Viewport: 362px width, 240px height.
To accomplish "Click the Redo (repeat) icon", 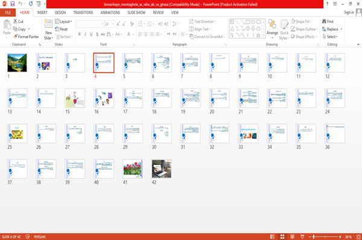I will point(31,4).
